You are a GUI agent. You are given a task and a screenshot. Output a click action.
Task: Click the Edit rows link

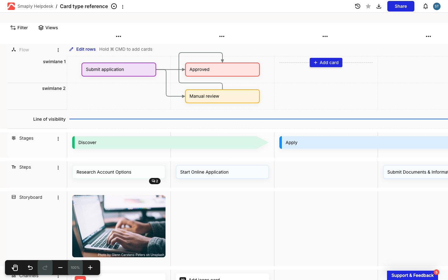(x=82, y=49)
